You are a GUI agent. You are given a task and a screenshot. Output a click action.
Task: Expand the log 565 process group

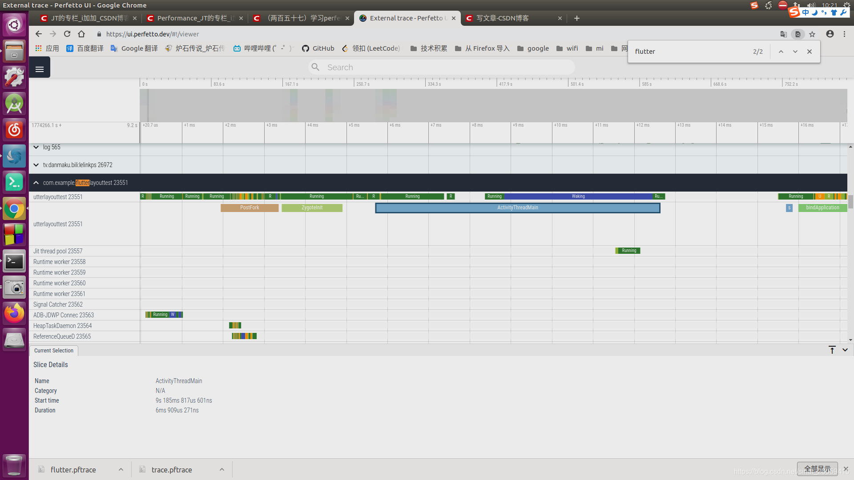pos(36,147)
